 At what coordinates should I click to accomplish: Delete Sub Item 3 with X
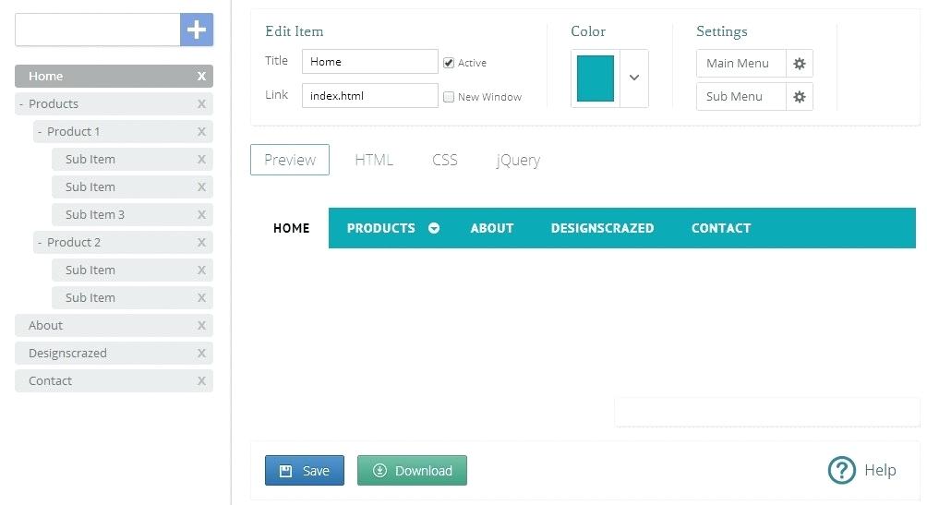coord(201,215)
